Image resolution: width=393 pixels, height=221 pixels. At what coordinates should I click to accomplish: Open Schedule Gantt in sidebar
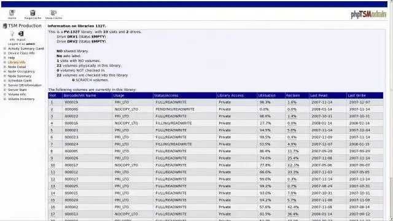(x=20, y=80)
